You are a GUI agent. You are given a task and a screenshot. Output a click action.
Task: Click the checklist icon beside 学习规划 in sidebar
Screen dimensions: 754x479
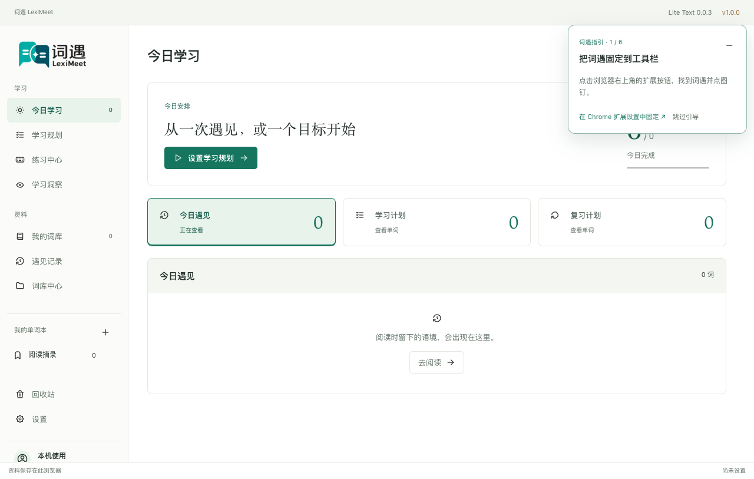(x=20, y=135)
